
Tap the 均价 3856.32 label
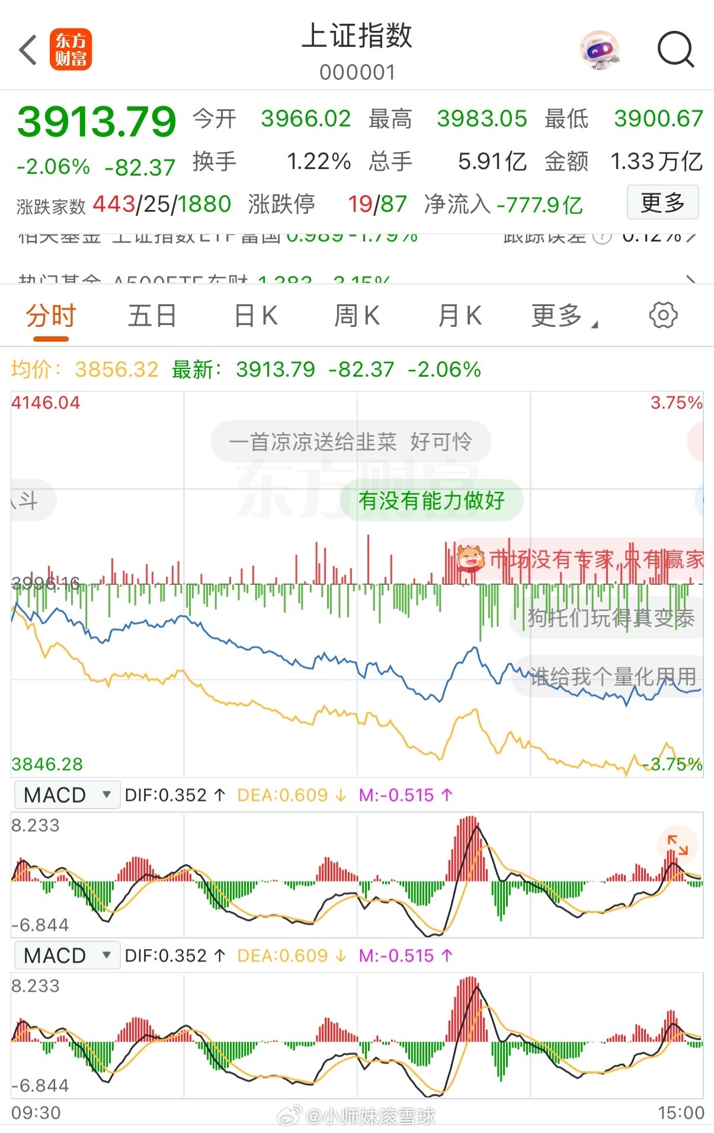85,370
